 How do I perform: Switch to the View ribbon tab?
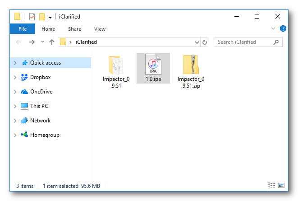[x=100, y=29]
